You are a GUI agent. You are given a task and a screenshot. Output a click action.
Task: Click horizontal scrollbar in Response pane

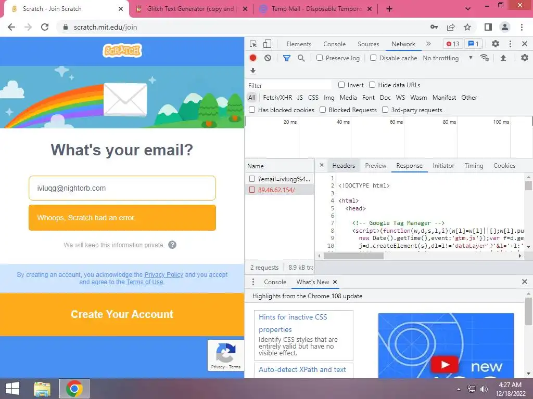point(353,256)
